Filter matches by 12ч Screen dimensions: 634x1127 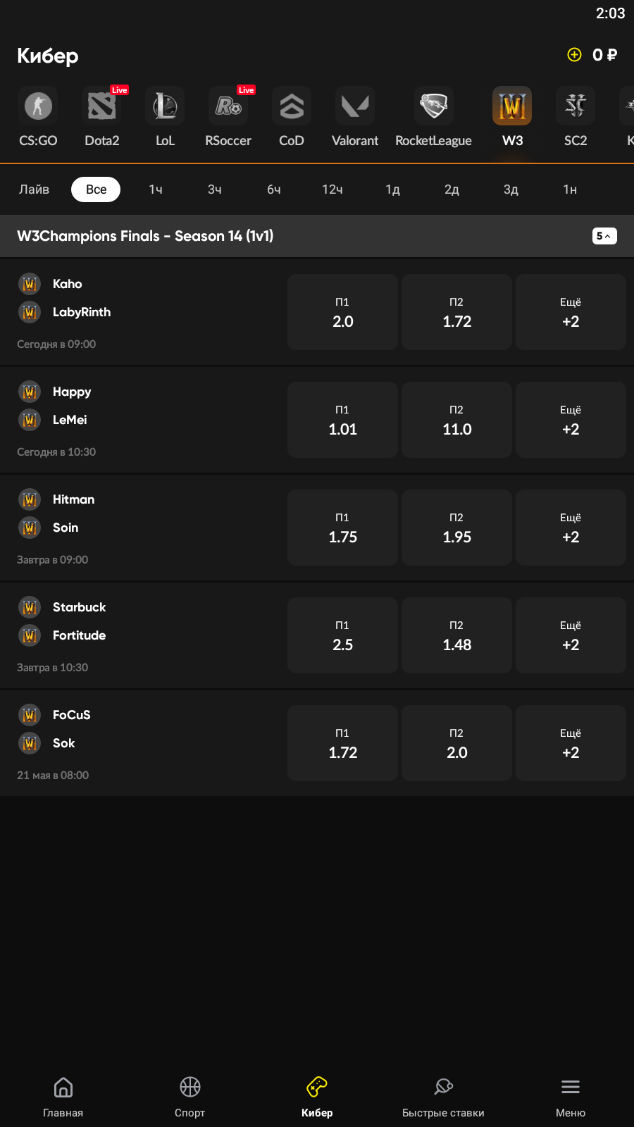point(332,189)
